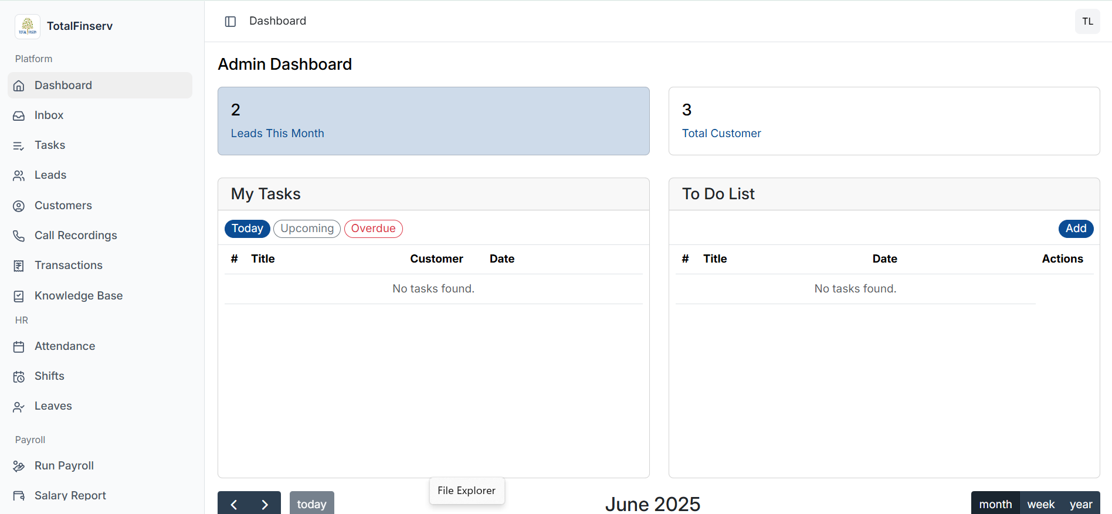The height and width of the screenshot is (514, 1112).
Task: Select the Today tasks filter
Action: [247, 229]
